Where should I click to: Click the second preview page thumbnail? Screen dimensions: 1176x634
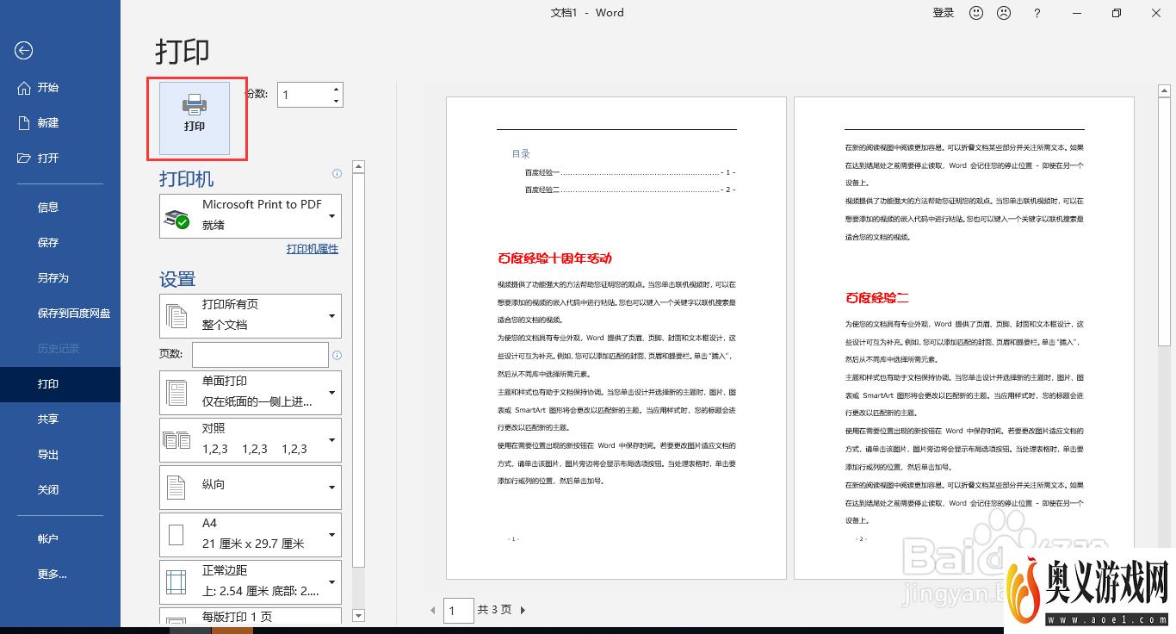click(x=964, y=338)
